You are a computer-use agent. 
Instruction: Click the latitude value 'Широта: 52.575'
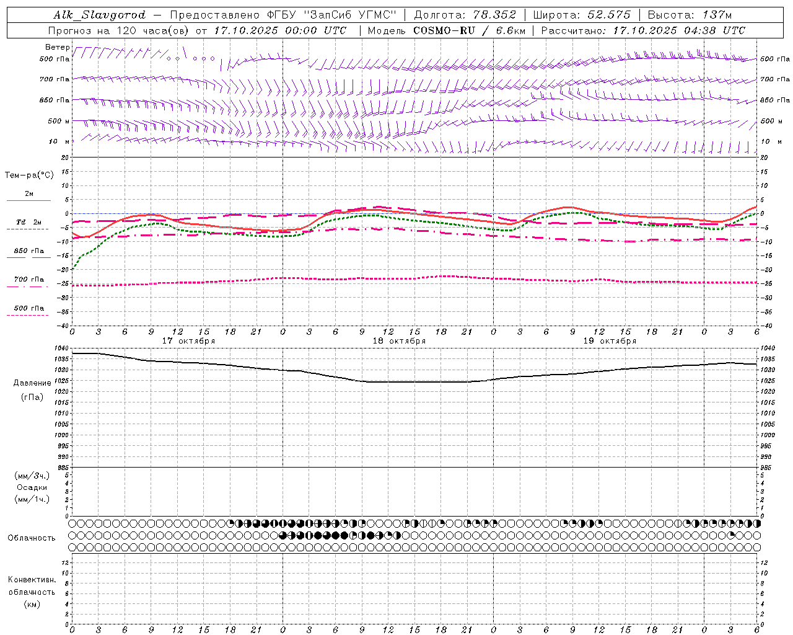click(582, 15)
